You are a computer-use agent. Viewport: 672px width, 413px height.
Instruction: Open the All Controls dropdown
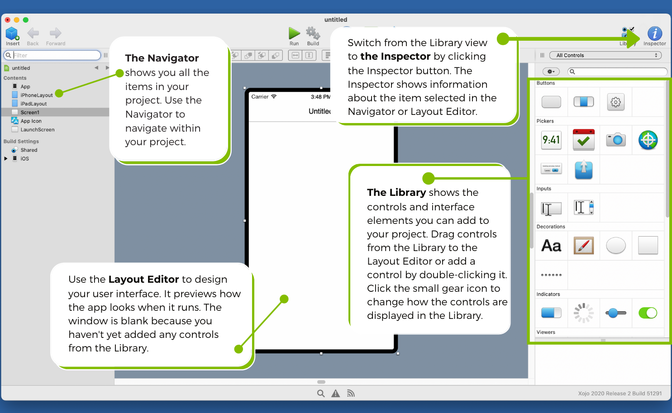[605, 55]
